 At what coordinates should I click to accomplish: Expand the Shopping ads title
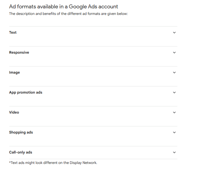(21, 132)
